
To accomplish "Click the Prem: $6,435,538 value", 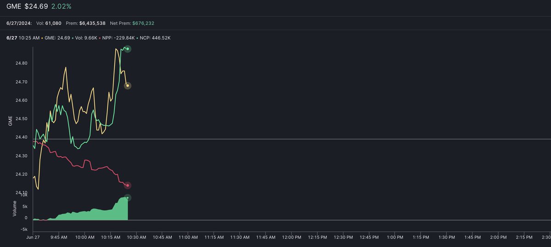I will click(x=86, y=22).
